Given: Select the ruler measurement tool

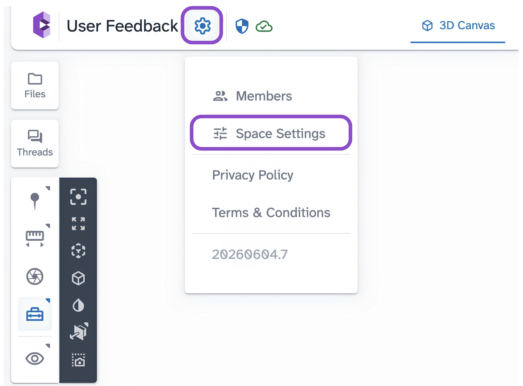Looking at the screenshot, I should (35, 239).
